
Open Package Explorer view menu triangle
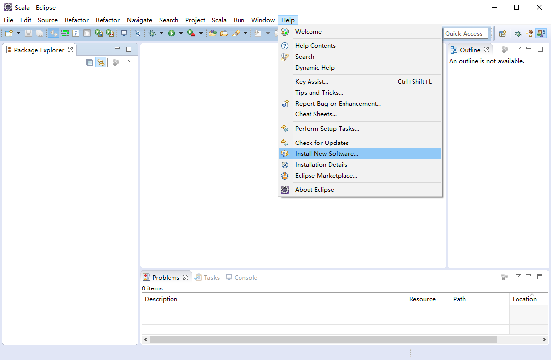[130, 61]
